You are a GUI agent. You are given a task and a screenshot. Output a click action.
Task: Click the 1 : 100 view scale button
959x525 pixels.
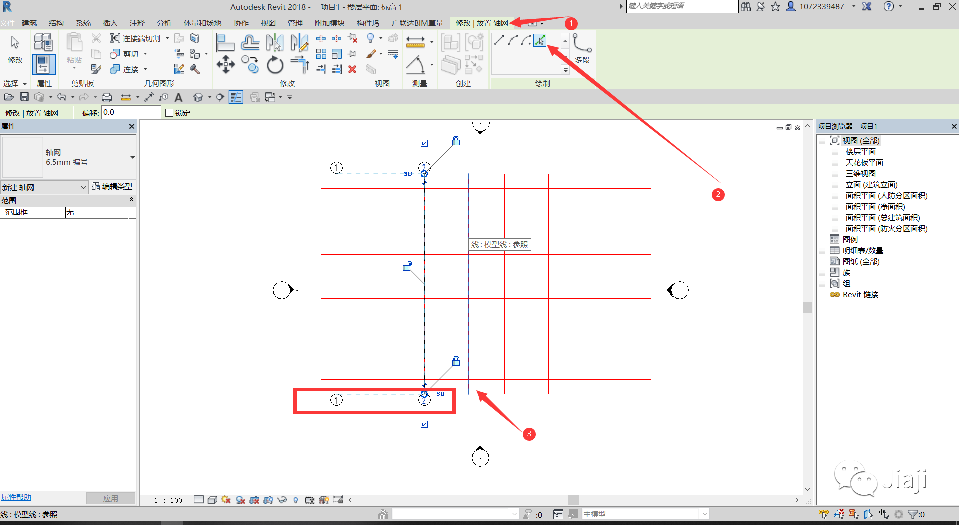click(x=169, y=500)
